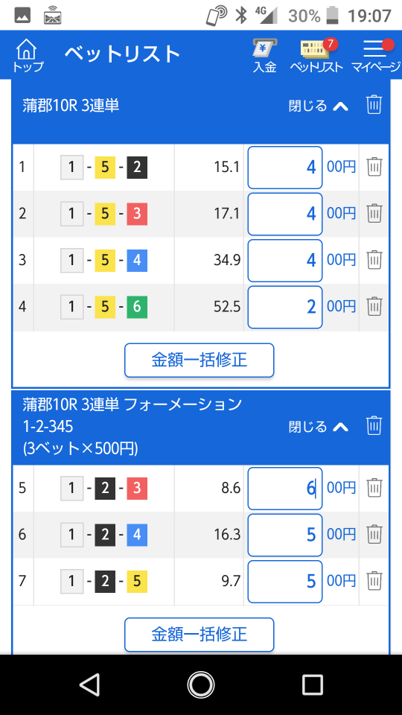Delete bet row 1-5-6
The image size is (402, 715).
click(374, 306)
